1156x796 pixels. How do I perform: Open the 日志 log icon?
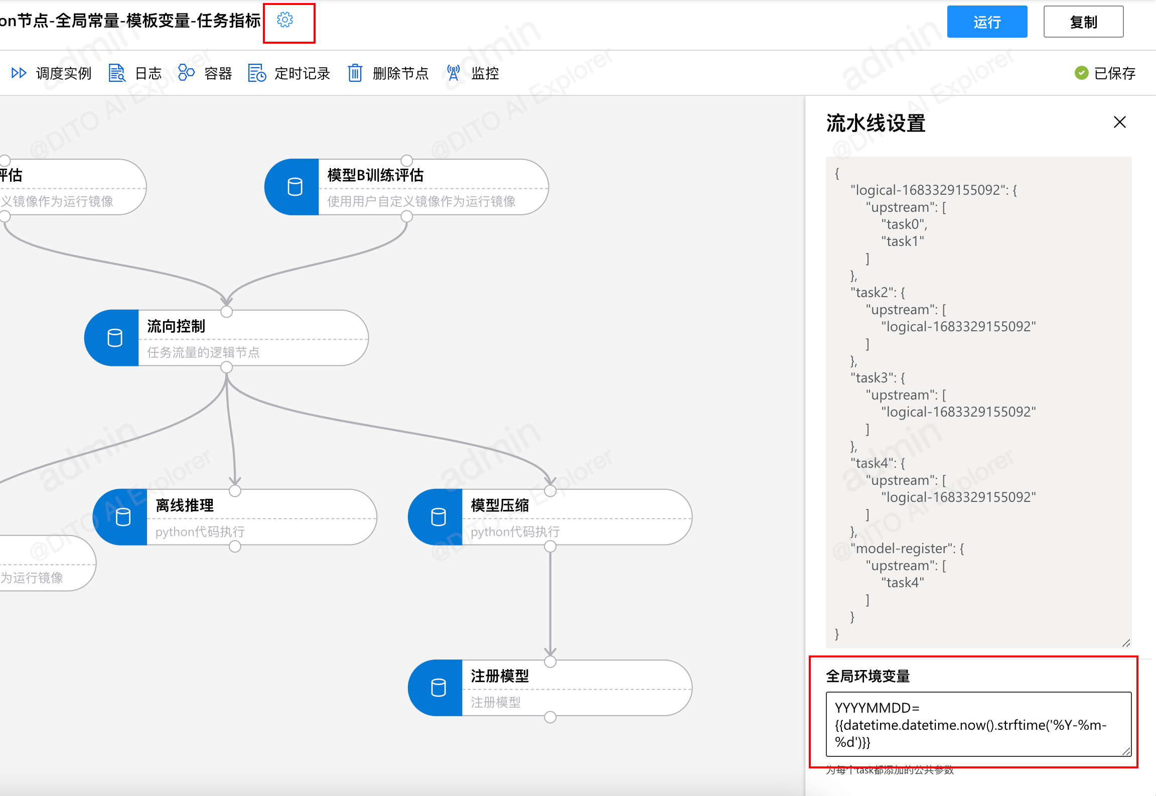116,73
